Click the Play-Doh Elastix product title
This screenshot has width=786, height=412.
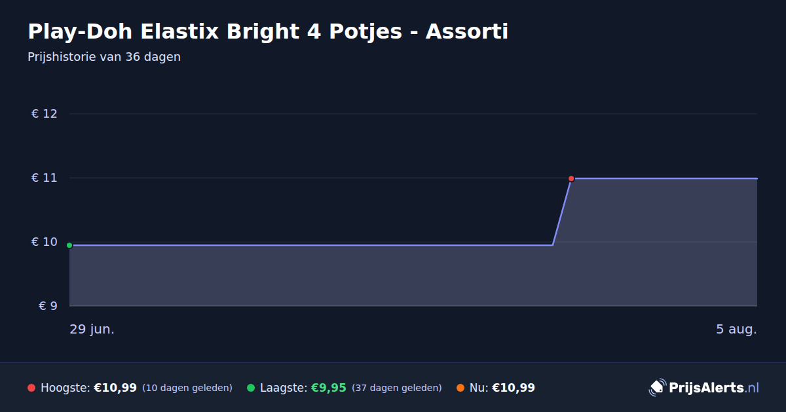coord(268,31)
